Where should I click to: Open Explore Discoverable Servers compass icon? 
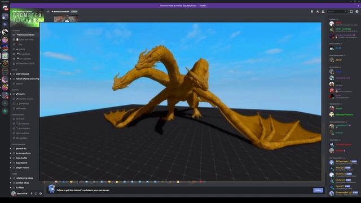5,111
